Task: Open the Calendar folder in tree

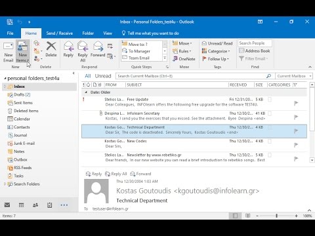Action: pyautogui.click(x=22, y=119)
